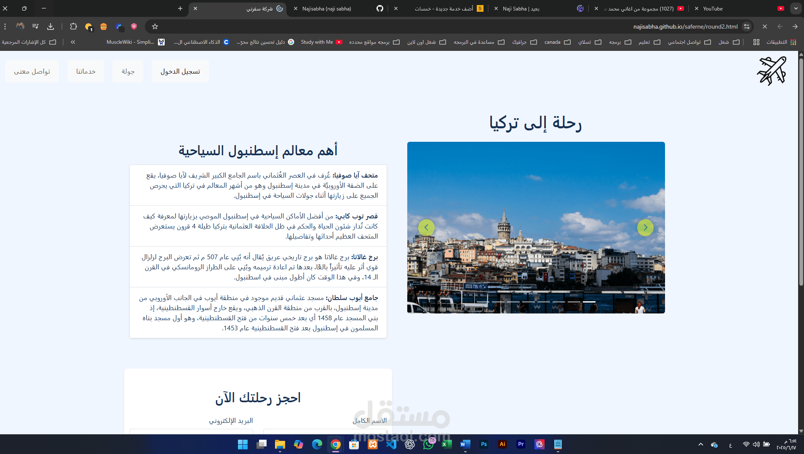
Task: Switch to the مجموعة من اغاني محمد YouTube tab
Action: (640, 8)
